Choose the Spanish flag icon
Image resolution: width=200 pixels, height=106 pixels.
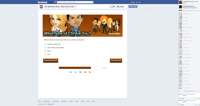(x=90, y=72)
